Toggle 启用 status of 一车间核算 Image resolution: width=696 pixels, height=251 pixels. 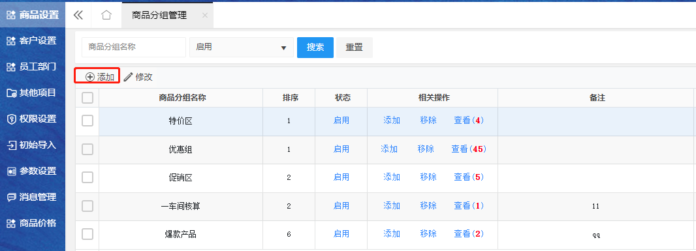tap(341, 206)
